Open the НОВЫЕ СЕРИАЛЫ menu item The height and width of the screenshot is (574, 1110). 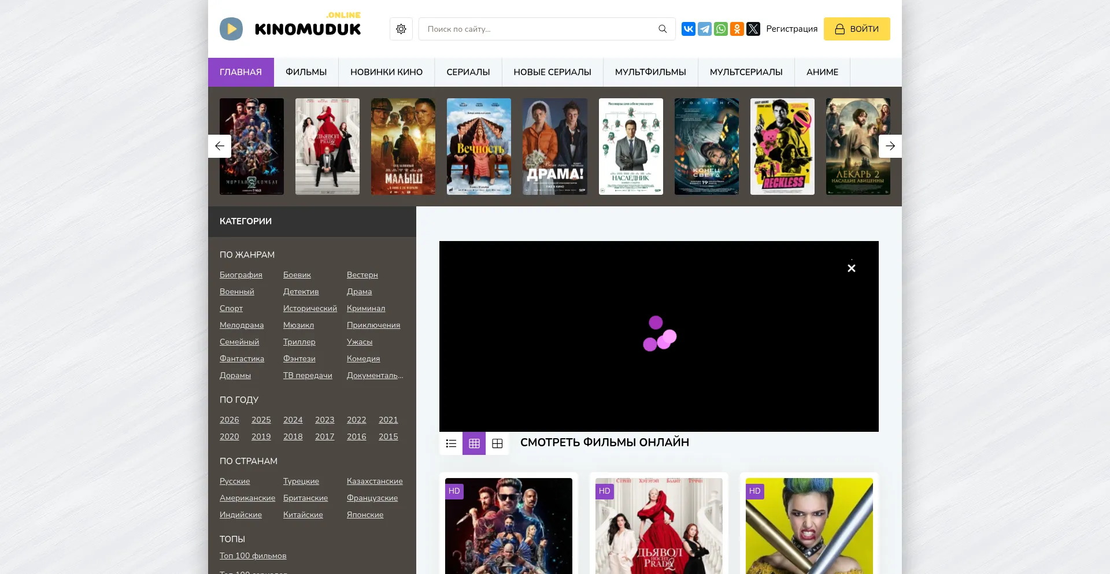tap(553, 72)
